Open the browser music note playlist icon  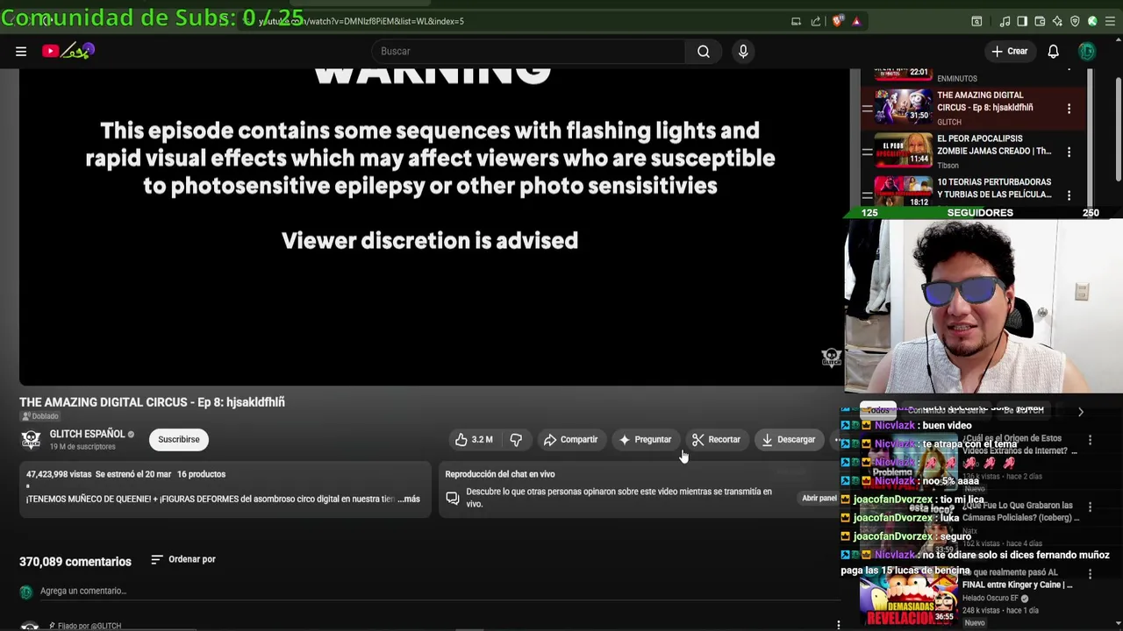pyautogui.click(x=1005, y=21)
